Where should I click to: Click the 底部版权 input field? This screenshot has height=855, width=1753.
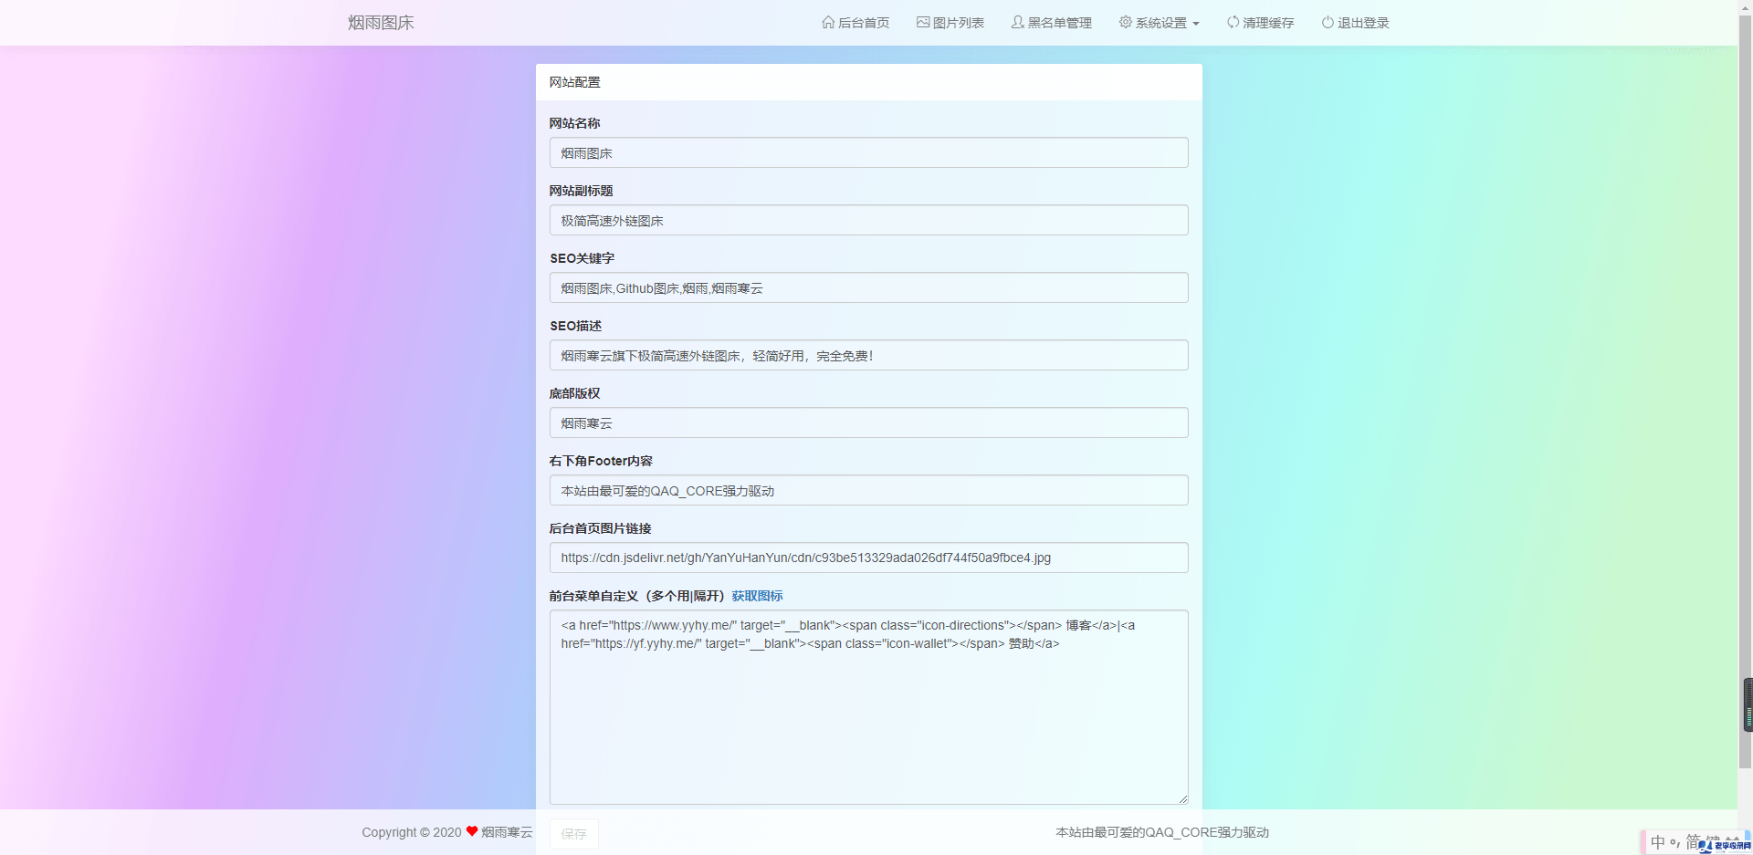point(868,422)
